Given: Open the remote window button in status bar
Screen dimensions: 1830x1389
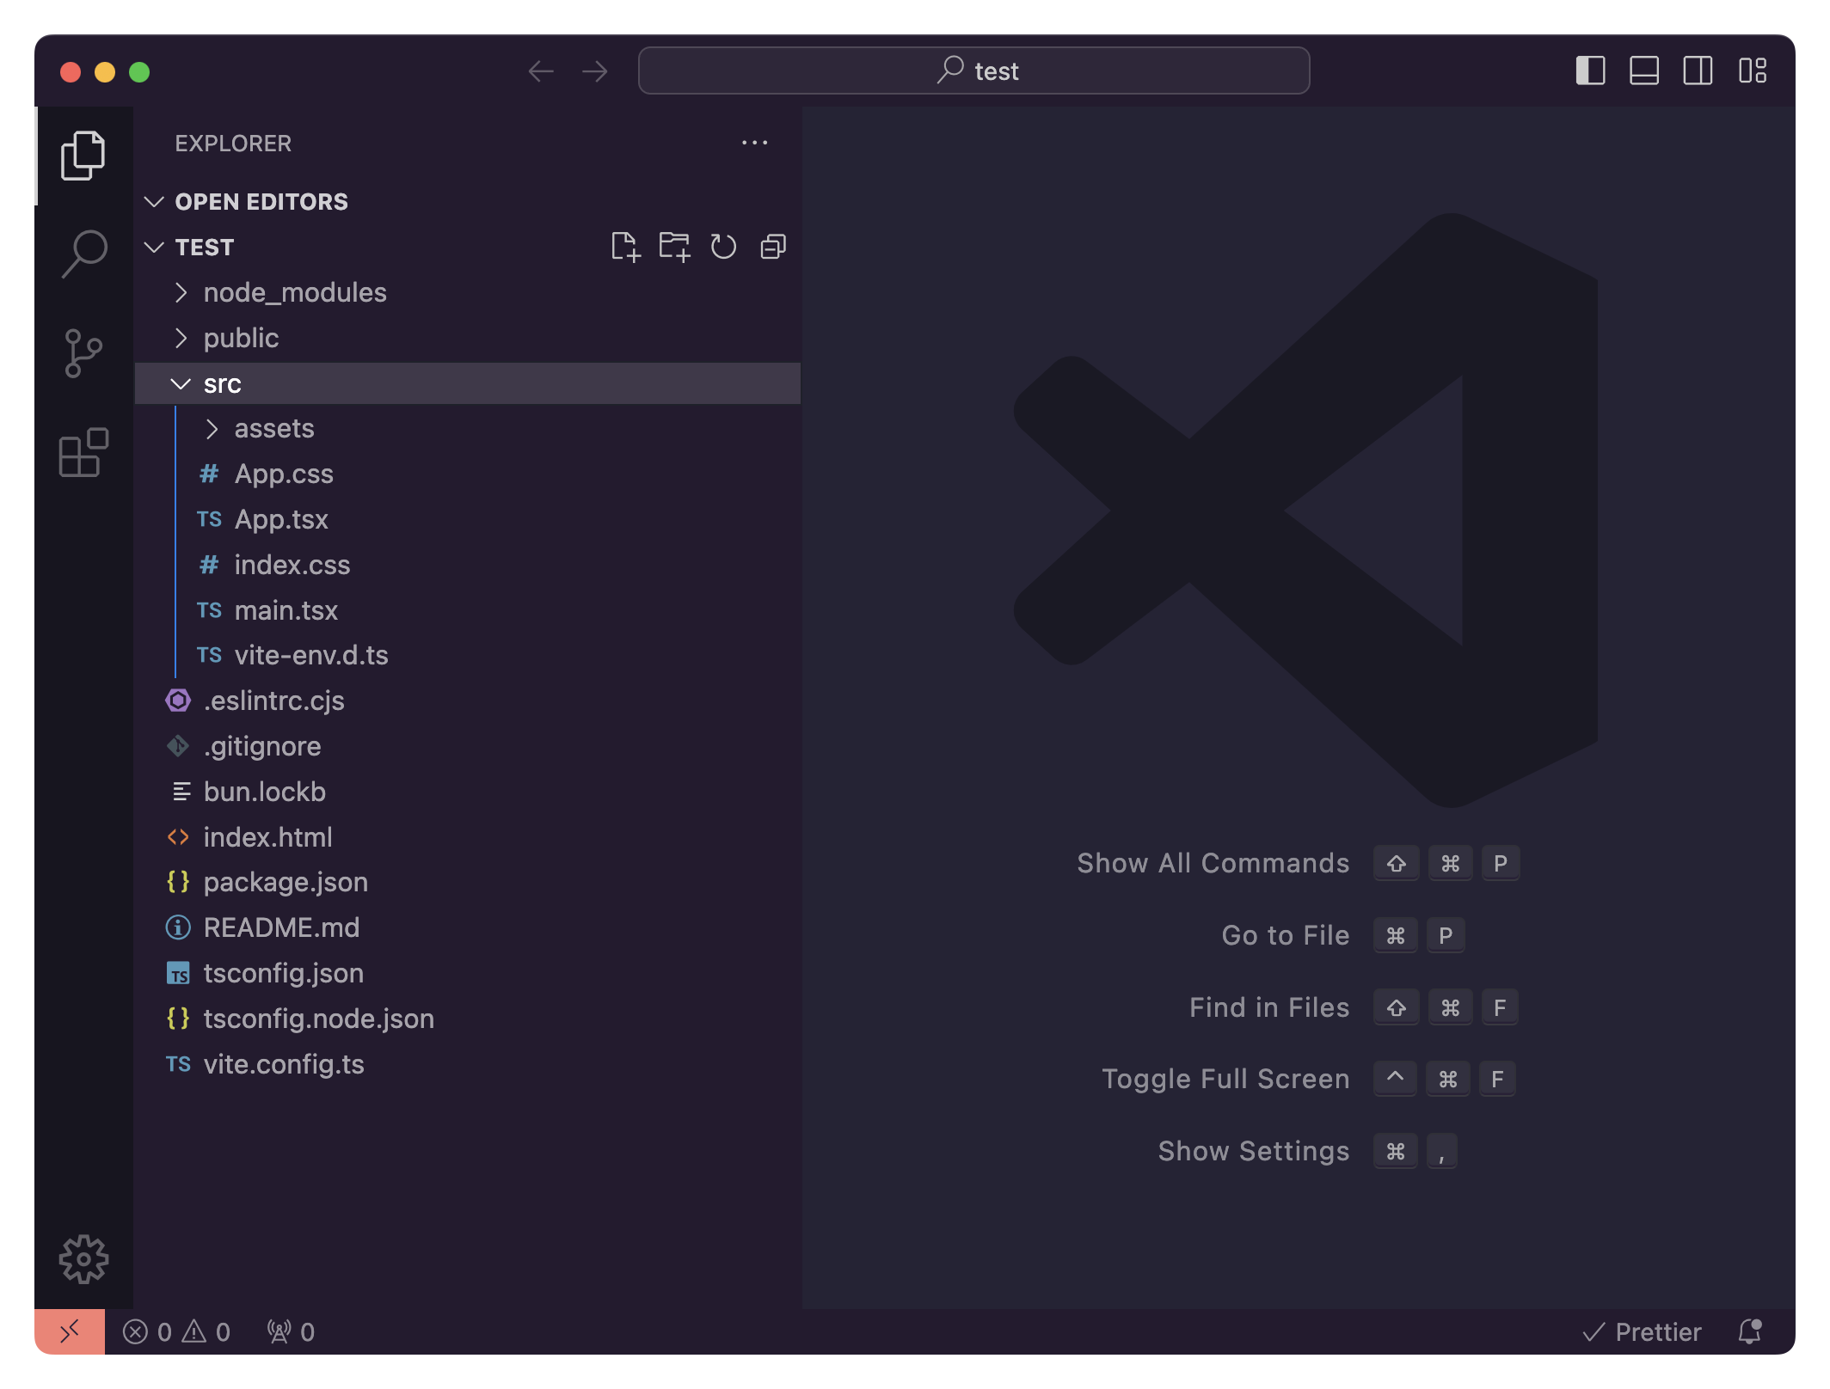Looking at the screenshot, I should click(x=70, y=1331).
